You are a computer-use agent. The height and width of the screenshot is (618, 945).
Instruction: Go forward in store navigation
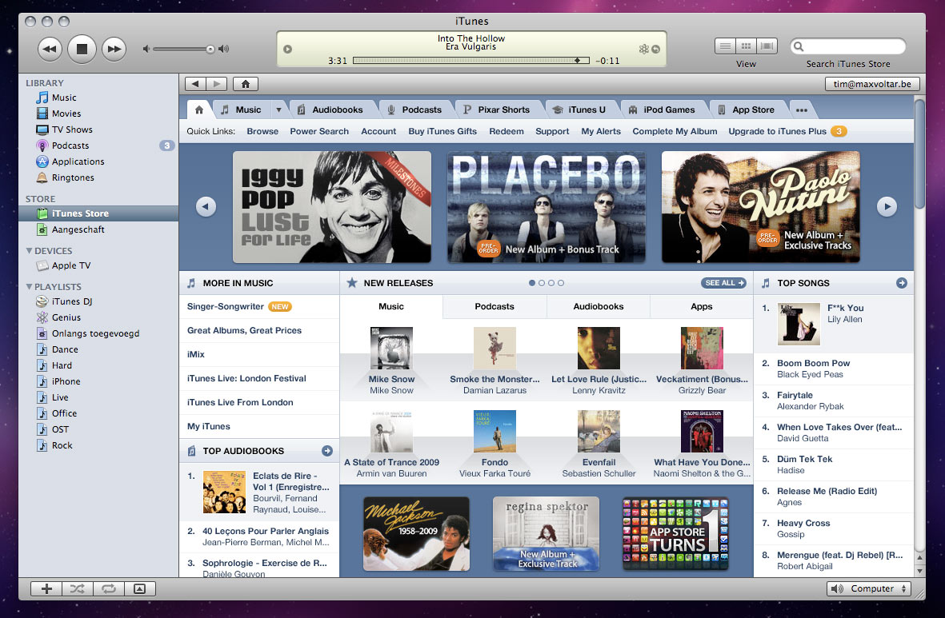pyautogui.click(x=217, y=84)
